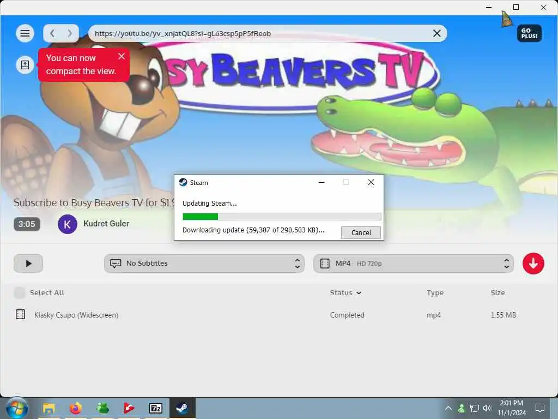
Task: Click the Steam update progress bar
Action: coord(282,217)
